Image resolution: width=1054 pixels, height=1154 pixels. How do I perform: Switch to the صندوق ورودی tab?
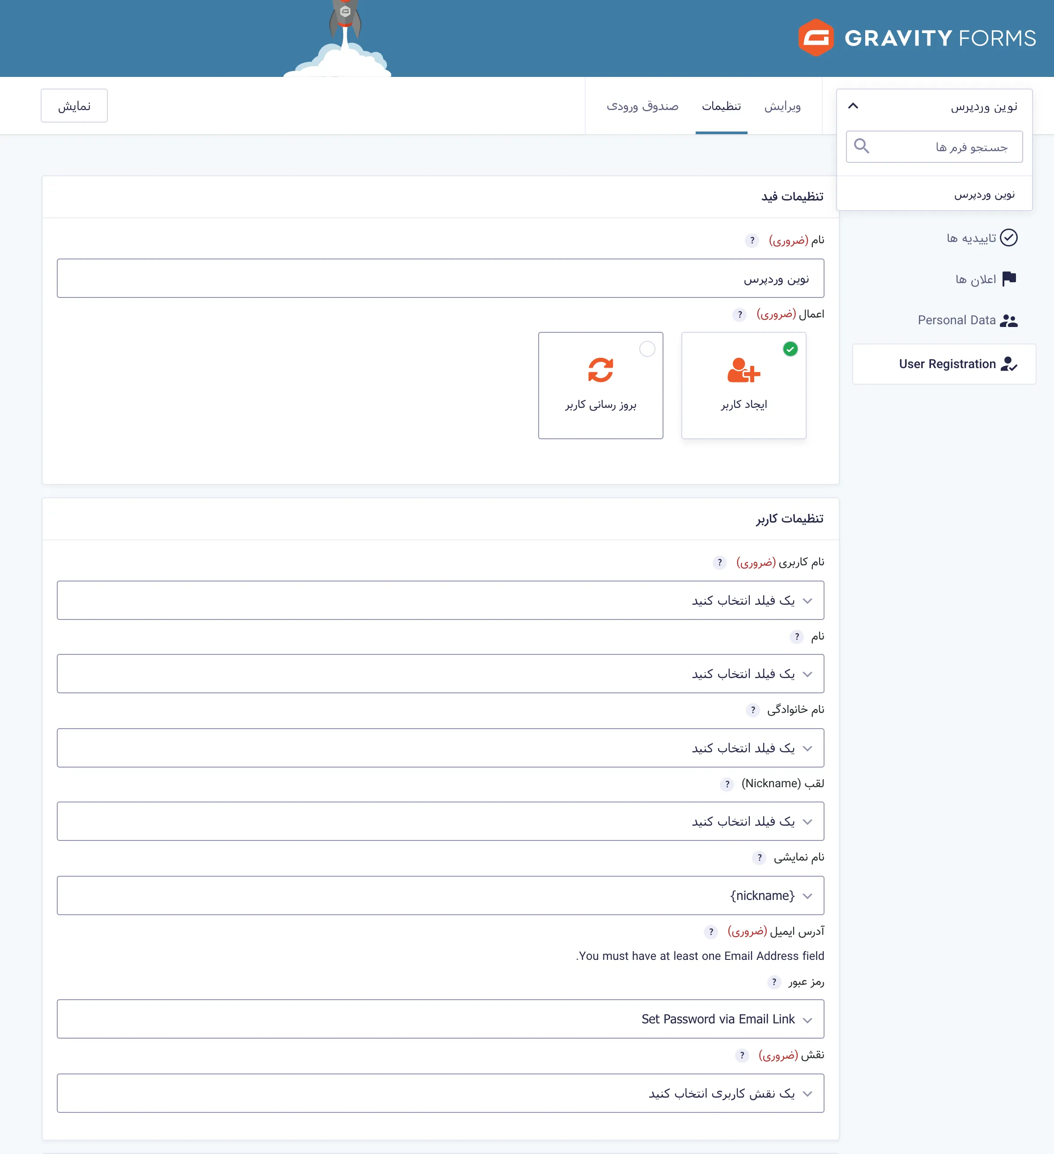642,106
